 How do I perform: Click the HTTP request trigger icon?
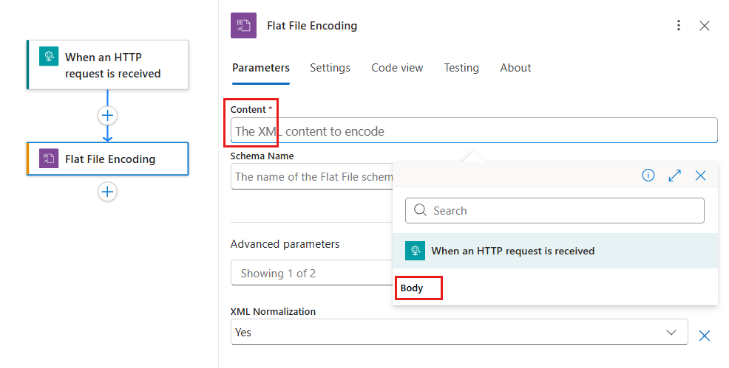[50, 58]
